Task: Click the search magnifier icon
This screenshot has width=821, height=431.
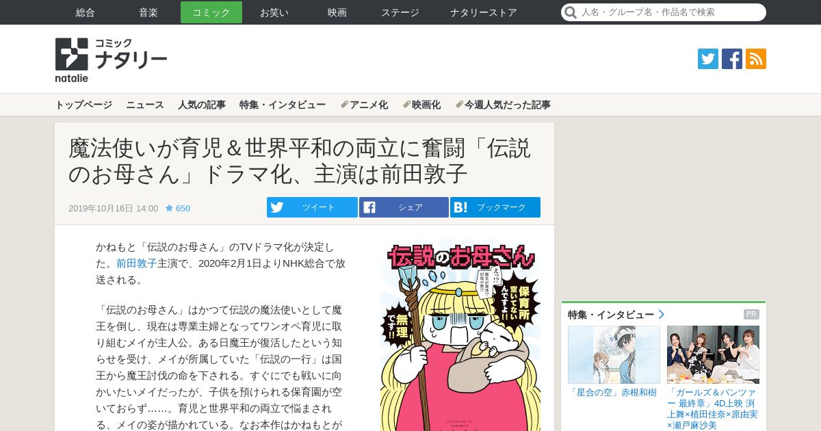Action: [x=570, y=12]
